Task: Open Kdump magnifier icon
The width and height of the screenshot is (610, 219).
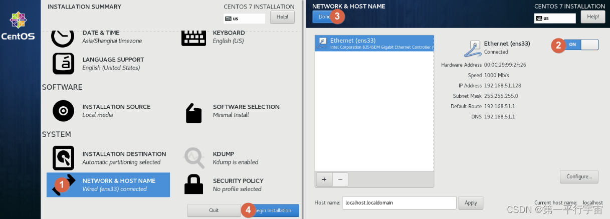Action: (193, 158)
